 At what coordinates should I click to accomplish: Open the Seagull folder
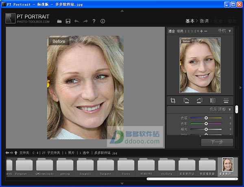tap(85, 166)
